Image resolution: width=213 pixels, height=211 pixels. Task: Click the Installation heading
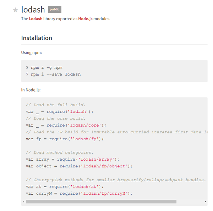coord(37,38)
